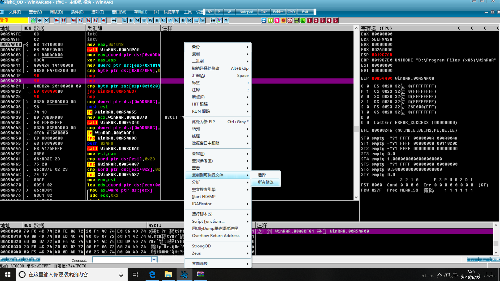Click the Trace over icon
Image resolution: width=500 pixels, height=281 pixels.
[95, 20]
